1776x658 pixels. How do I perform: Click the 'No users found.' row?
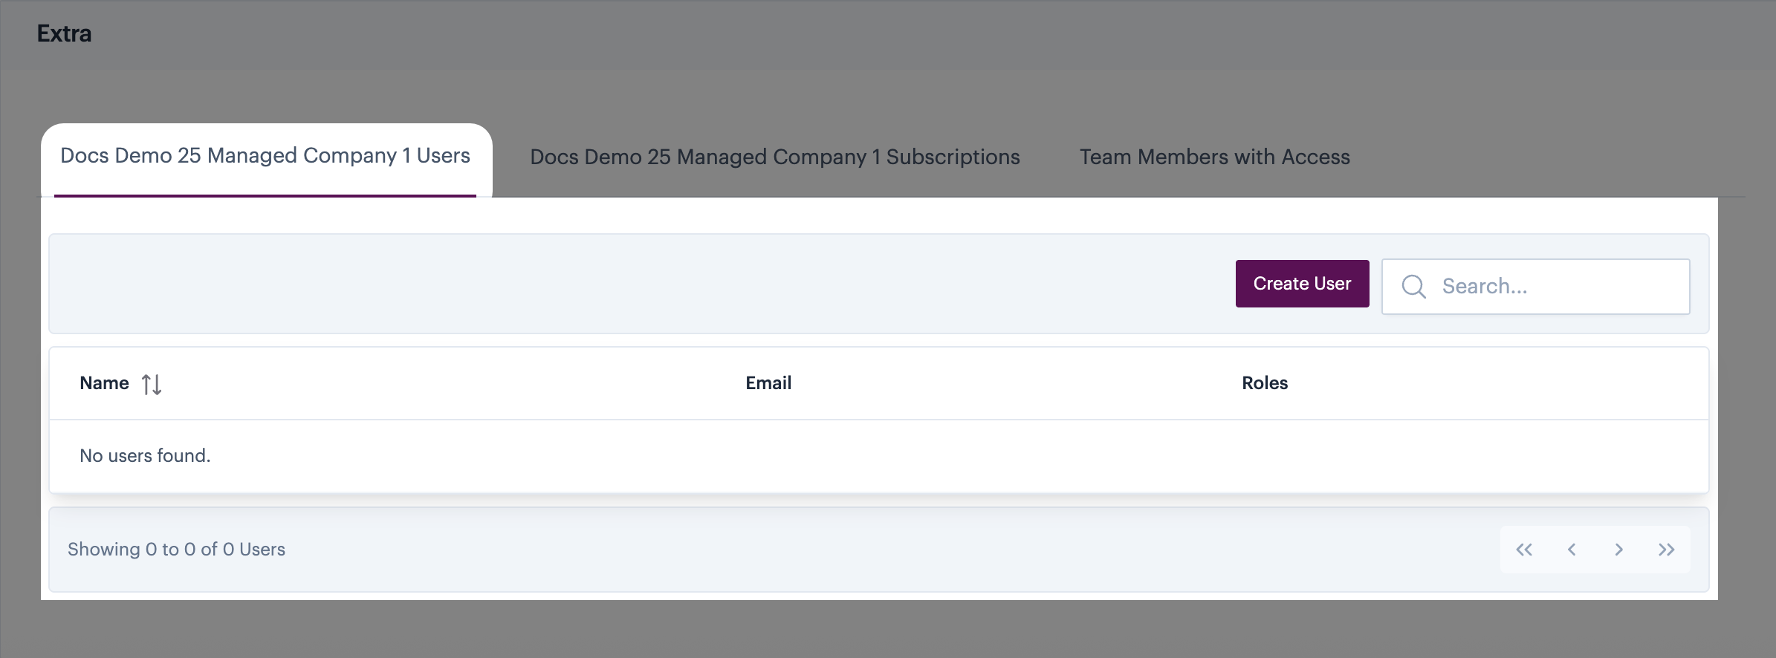pos(146,456)
